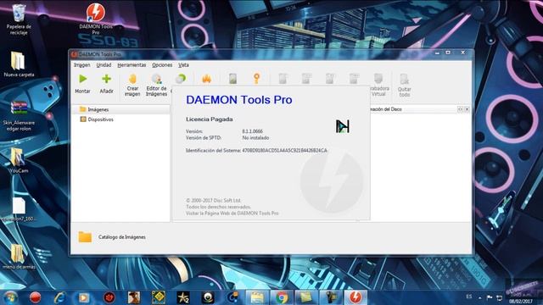Click the flame burn icon in toolbar
The width and height of the screenshot is (543, 305).
tap(206, 79)
